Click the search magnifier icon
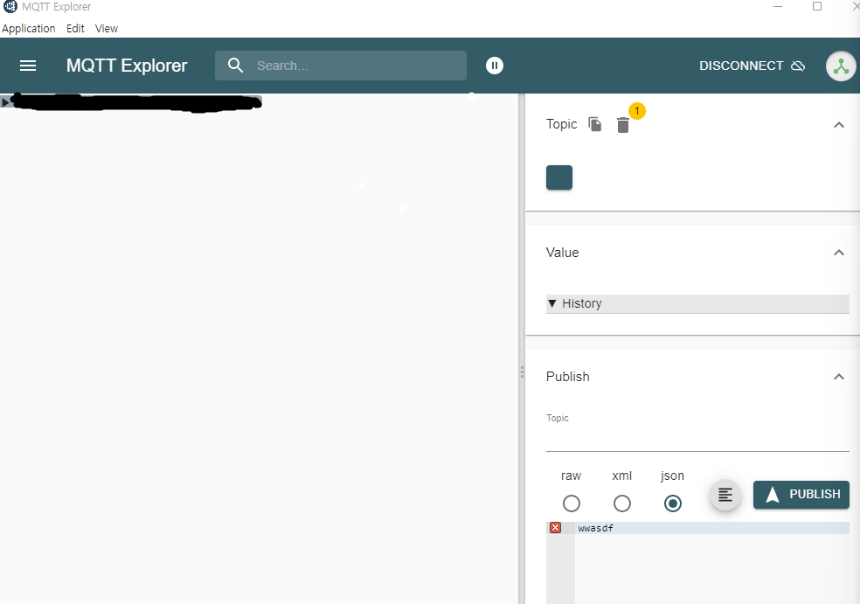This screenshot has height=604, width=860. click(235, 66)
